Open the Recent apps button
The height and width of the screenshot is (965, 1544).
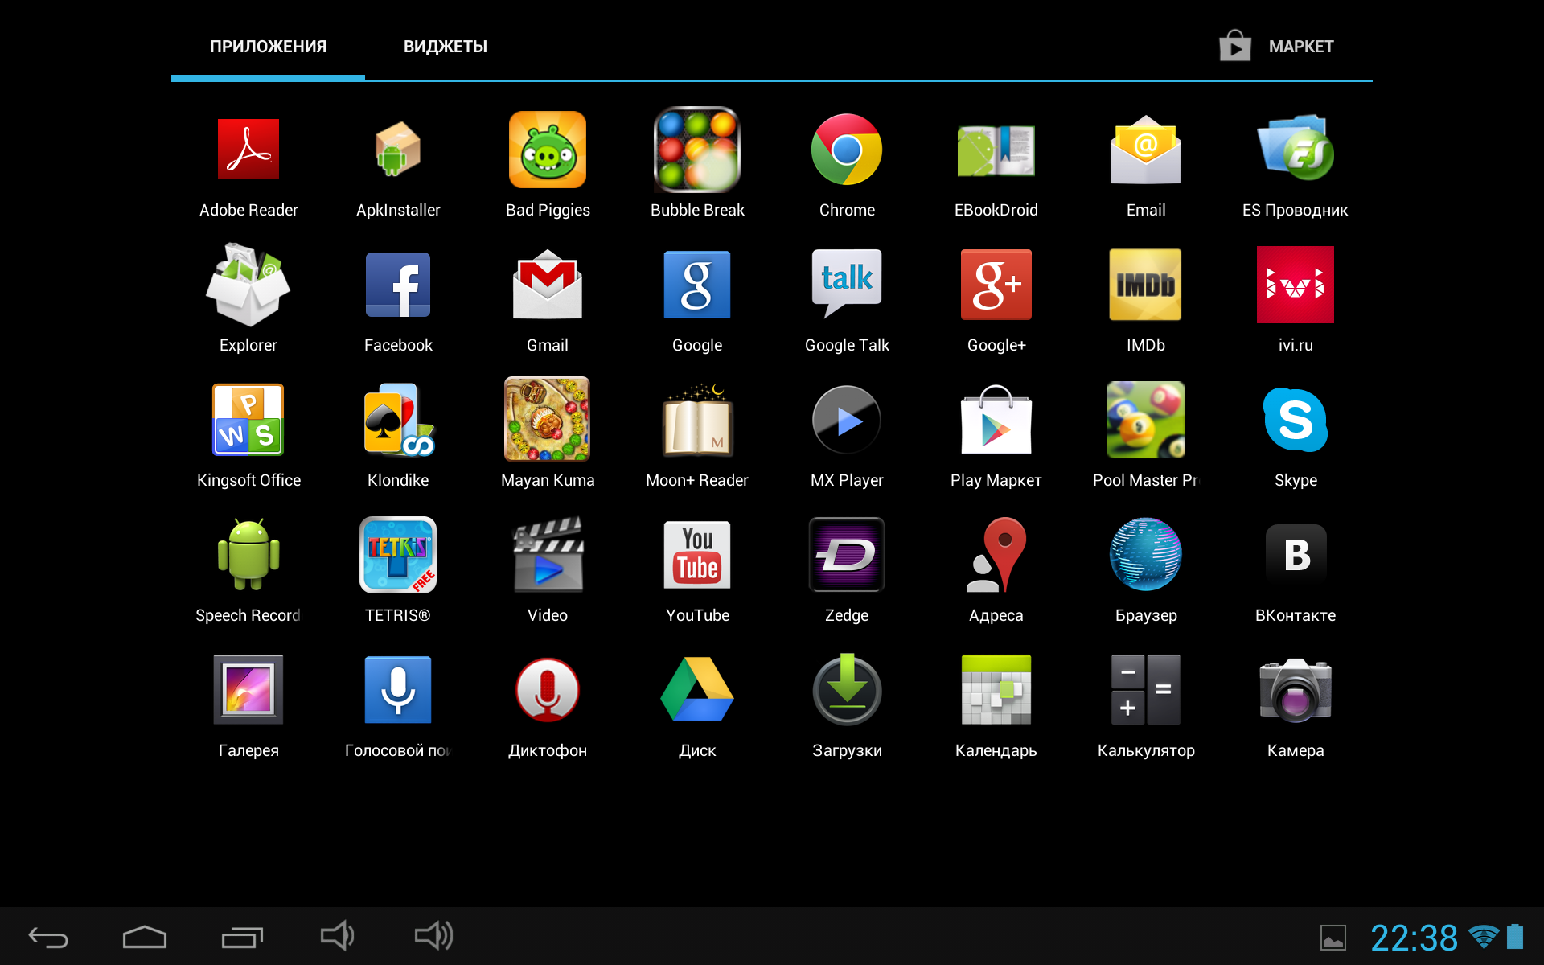(242, 937)
